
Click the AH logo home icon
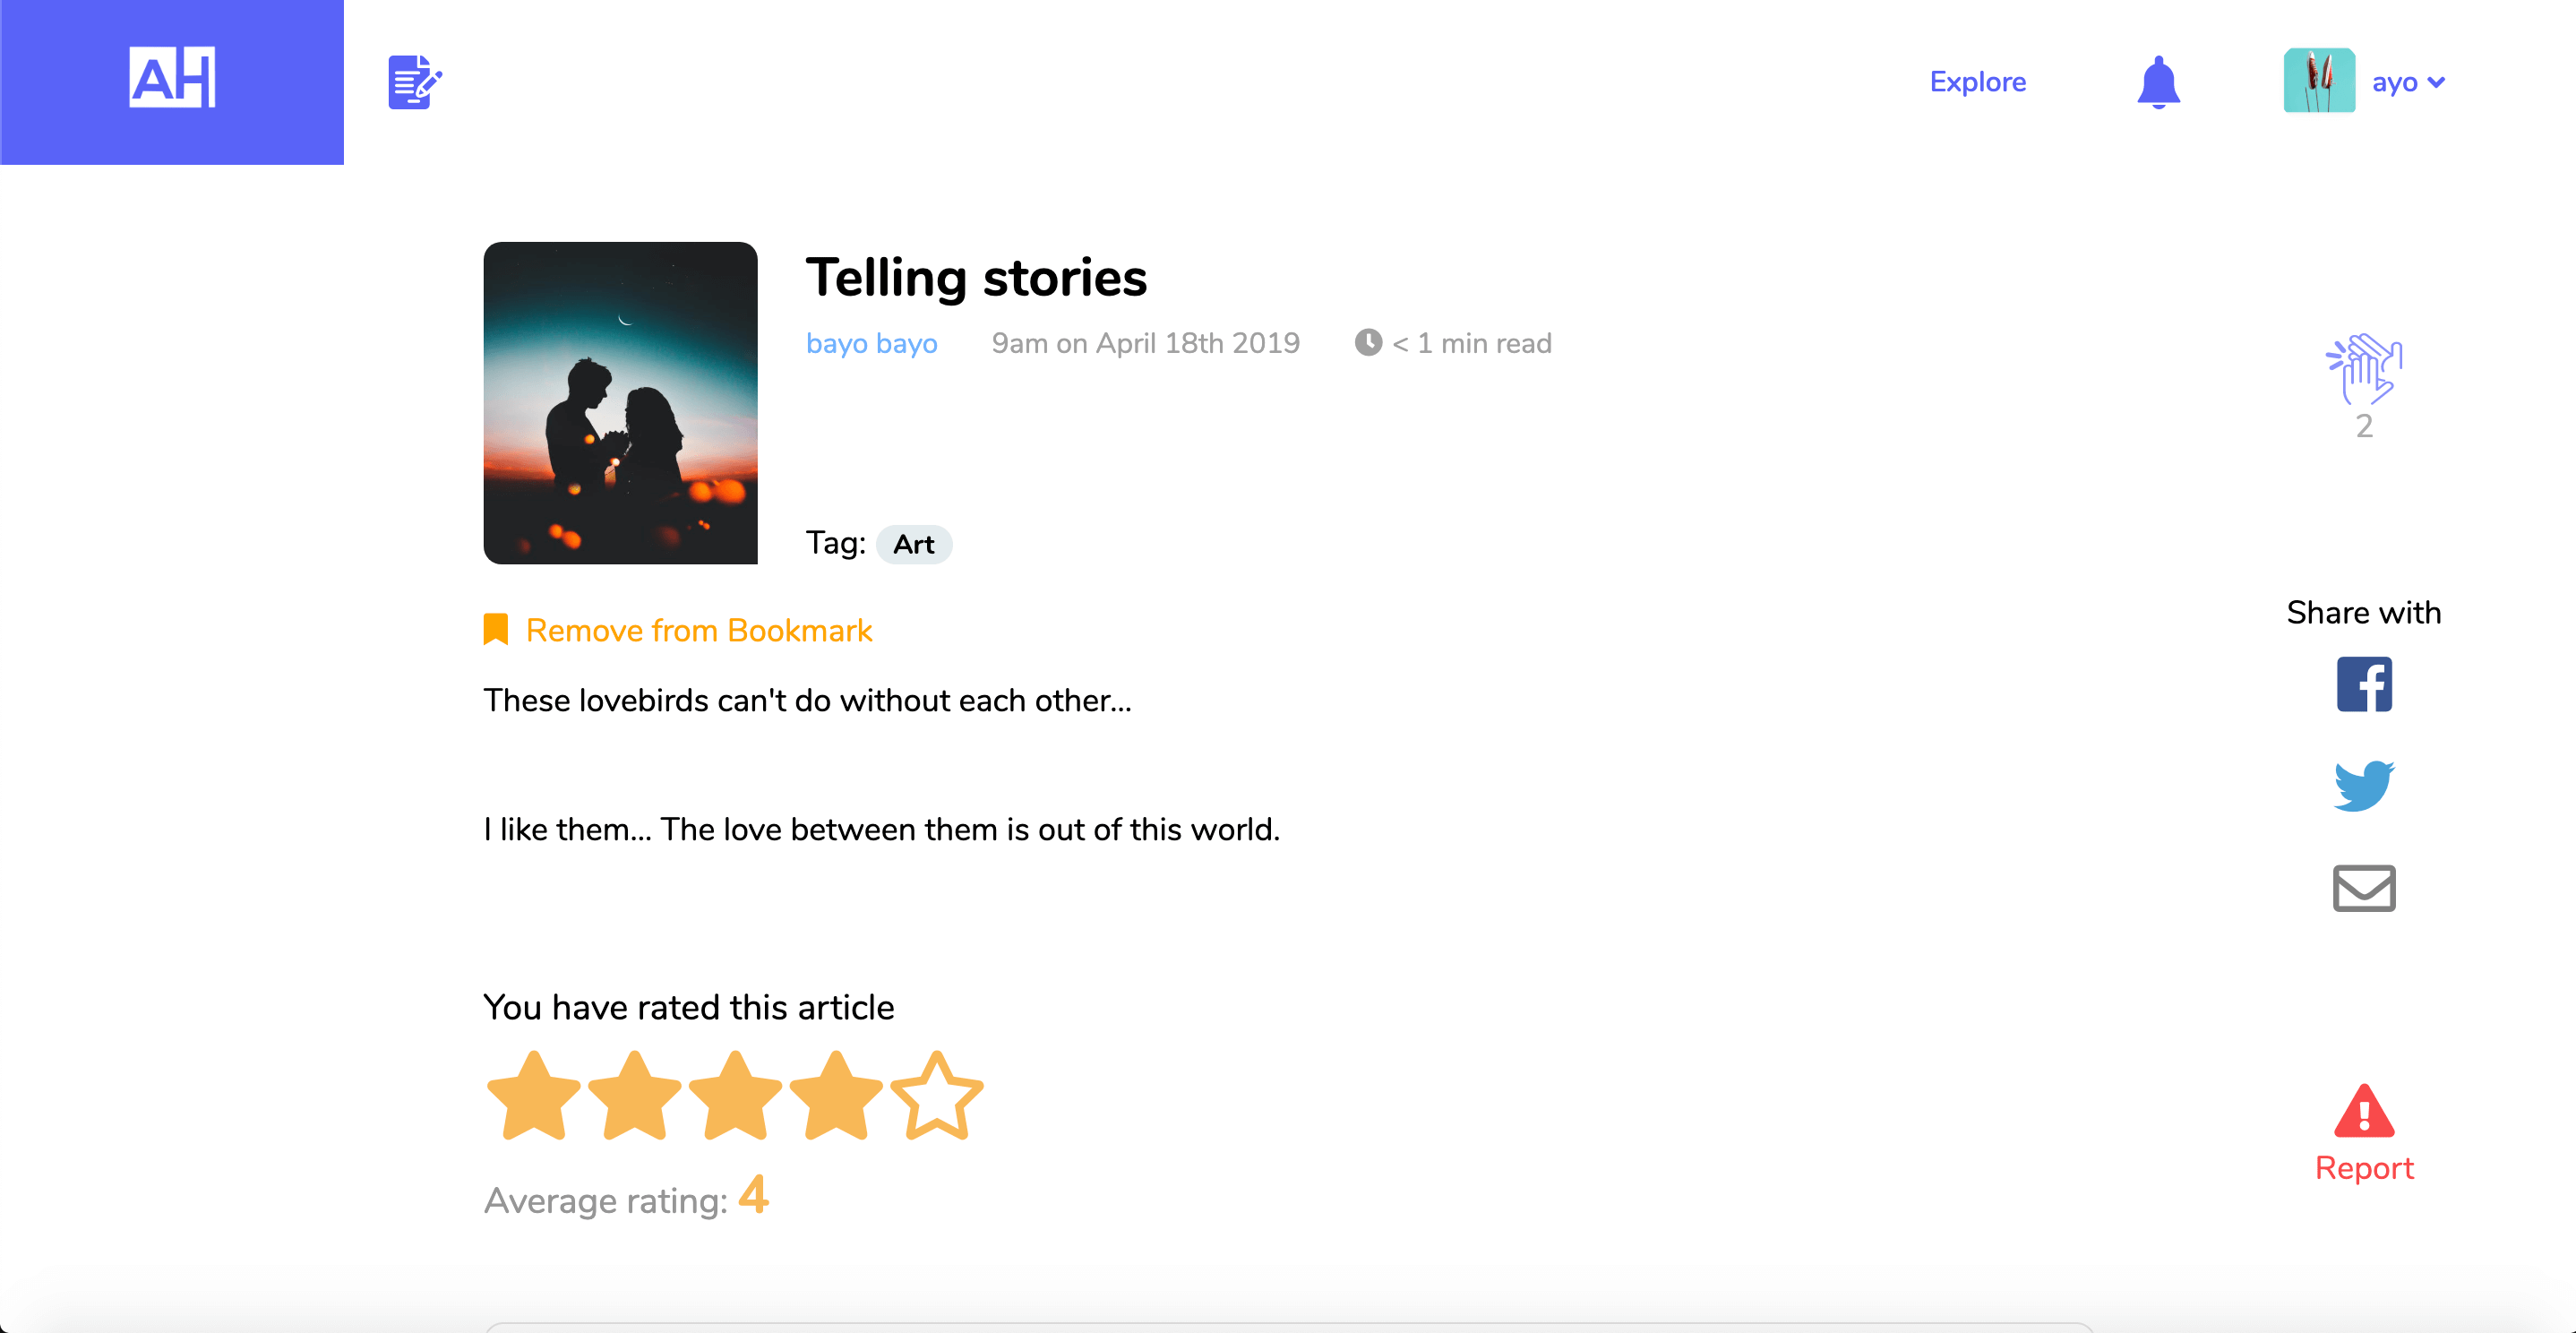[172, 78]
